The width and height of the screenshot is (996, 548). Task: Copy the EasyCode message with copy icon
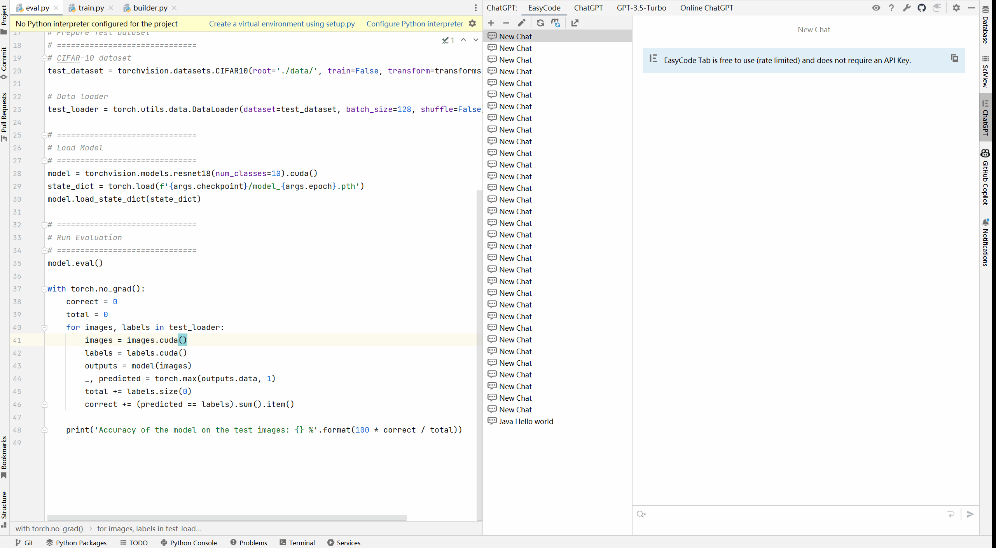pos(954,58)
